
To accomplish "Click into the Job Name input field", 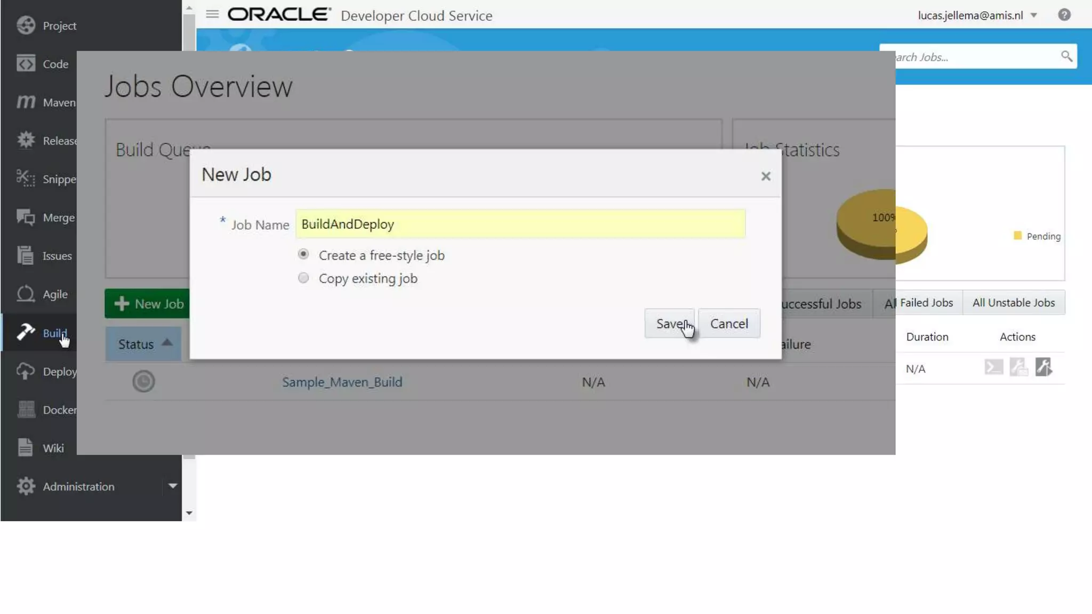I will 520,224.
